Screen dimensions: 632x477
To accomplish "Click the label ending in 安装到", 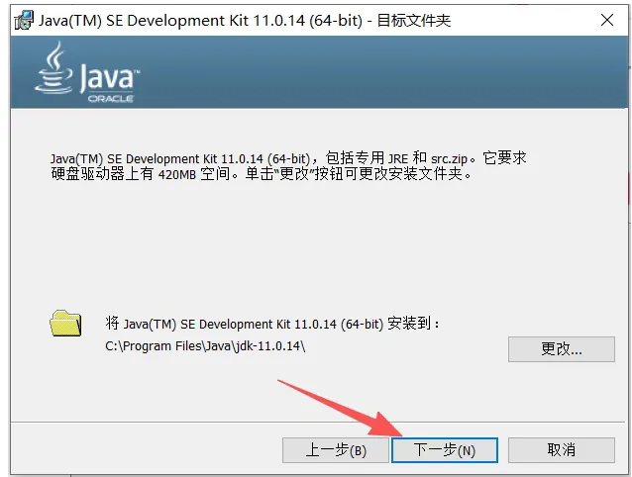I will click(x=272, y=324).
